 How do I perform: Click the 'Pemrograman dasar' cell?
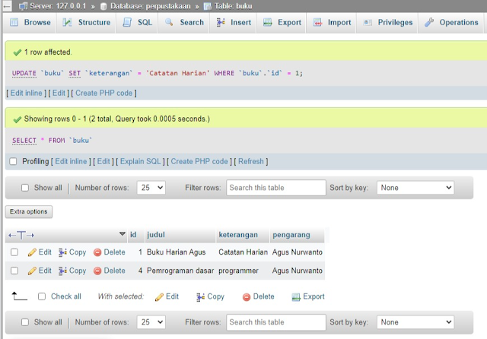pyautogui.click(x=180, y=271)
